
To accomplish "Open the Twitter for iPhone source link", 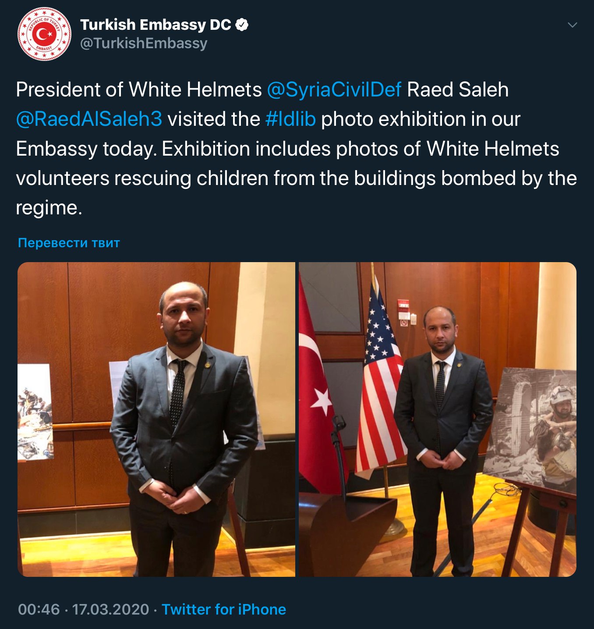I will (224, 609).
